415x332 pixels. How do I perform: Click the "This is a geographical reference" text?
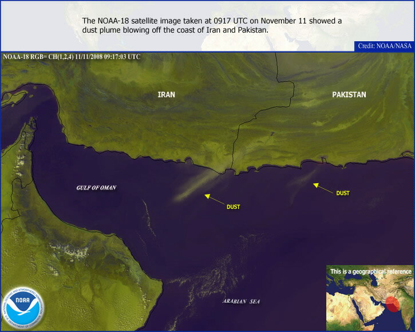point(370,271)
